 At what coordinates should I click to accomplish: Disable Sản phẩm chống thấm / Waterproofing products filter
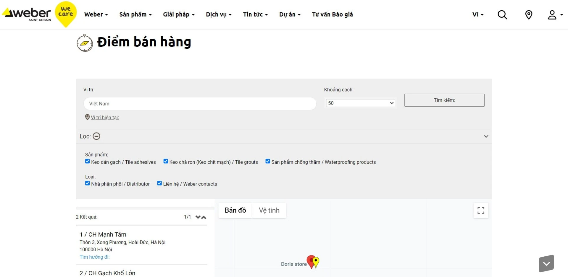(268, 161)
